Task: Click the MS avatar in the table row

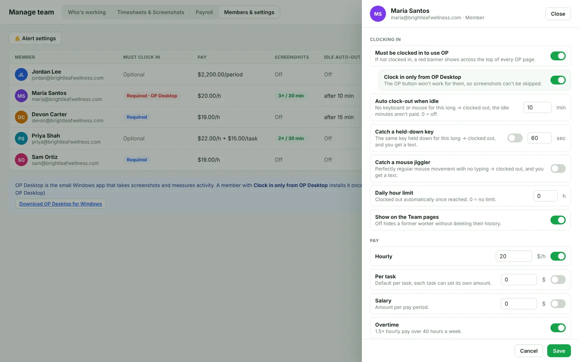Action: [x=21, y=96]
